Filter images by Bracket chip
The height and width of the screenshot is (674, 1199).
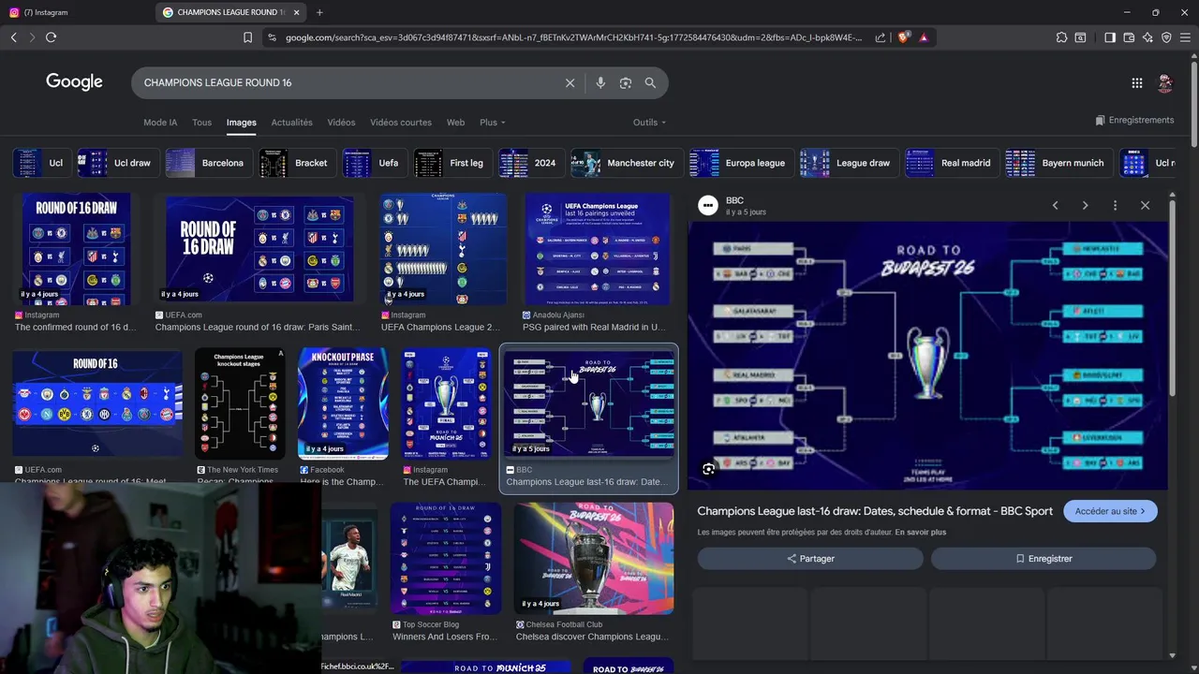coord(296,163)
